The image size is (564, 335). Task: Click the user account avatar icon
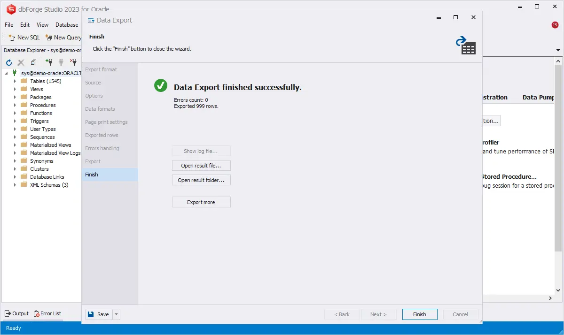[555, 25]
